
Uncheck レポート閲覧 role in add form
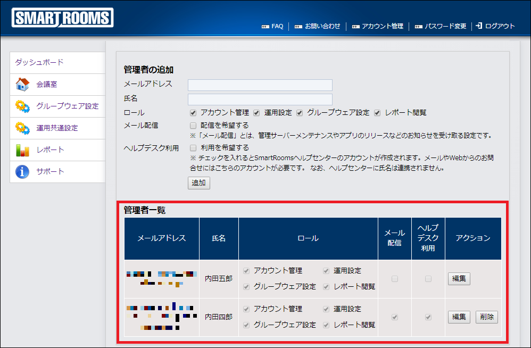point(377,113)
